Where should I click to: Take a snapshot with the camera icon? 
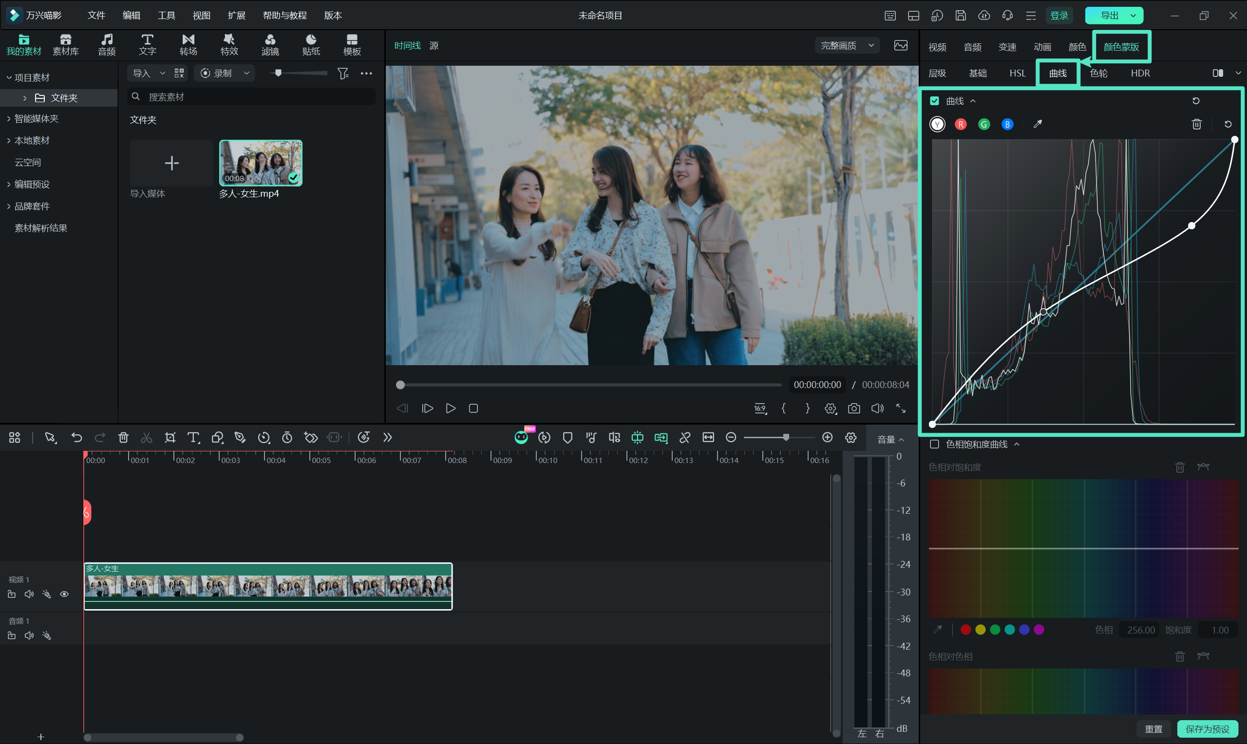(x=854, y=408)
